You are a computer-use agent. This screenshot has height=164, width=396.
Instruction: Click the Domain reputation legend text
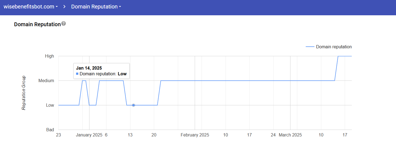tap(334, 47)
